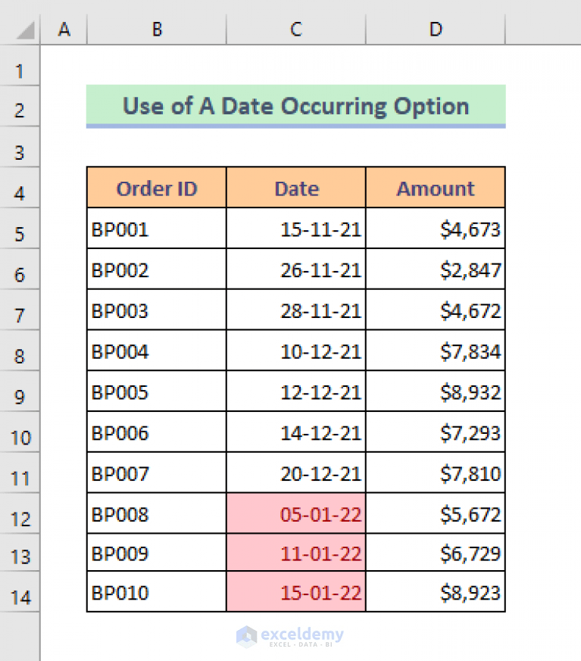
Task: Select column C header
Action: point(295,29)
